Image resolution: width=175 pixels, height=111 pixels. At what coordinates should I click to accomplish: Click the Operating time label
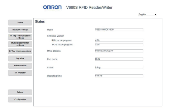[x=54, y=76]
